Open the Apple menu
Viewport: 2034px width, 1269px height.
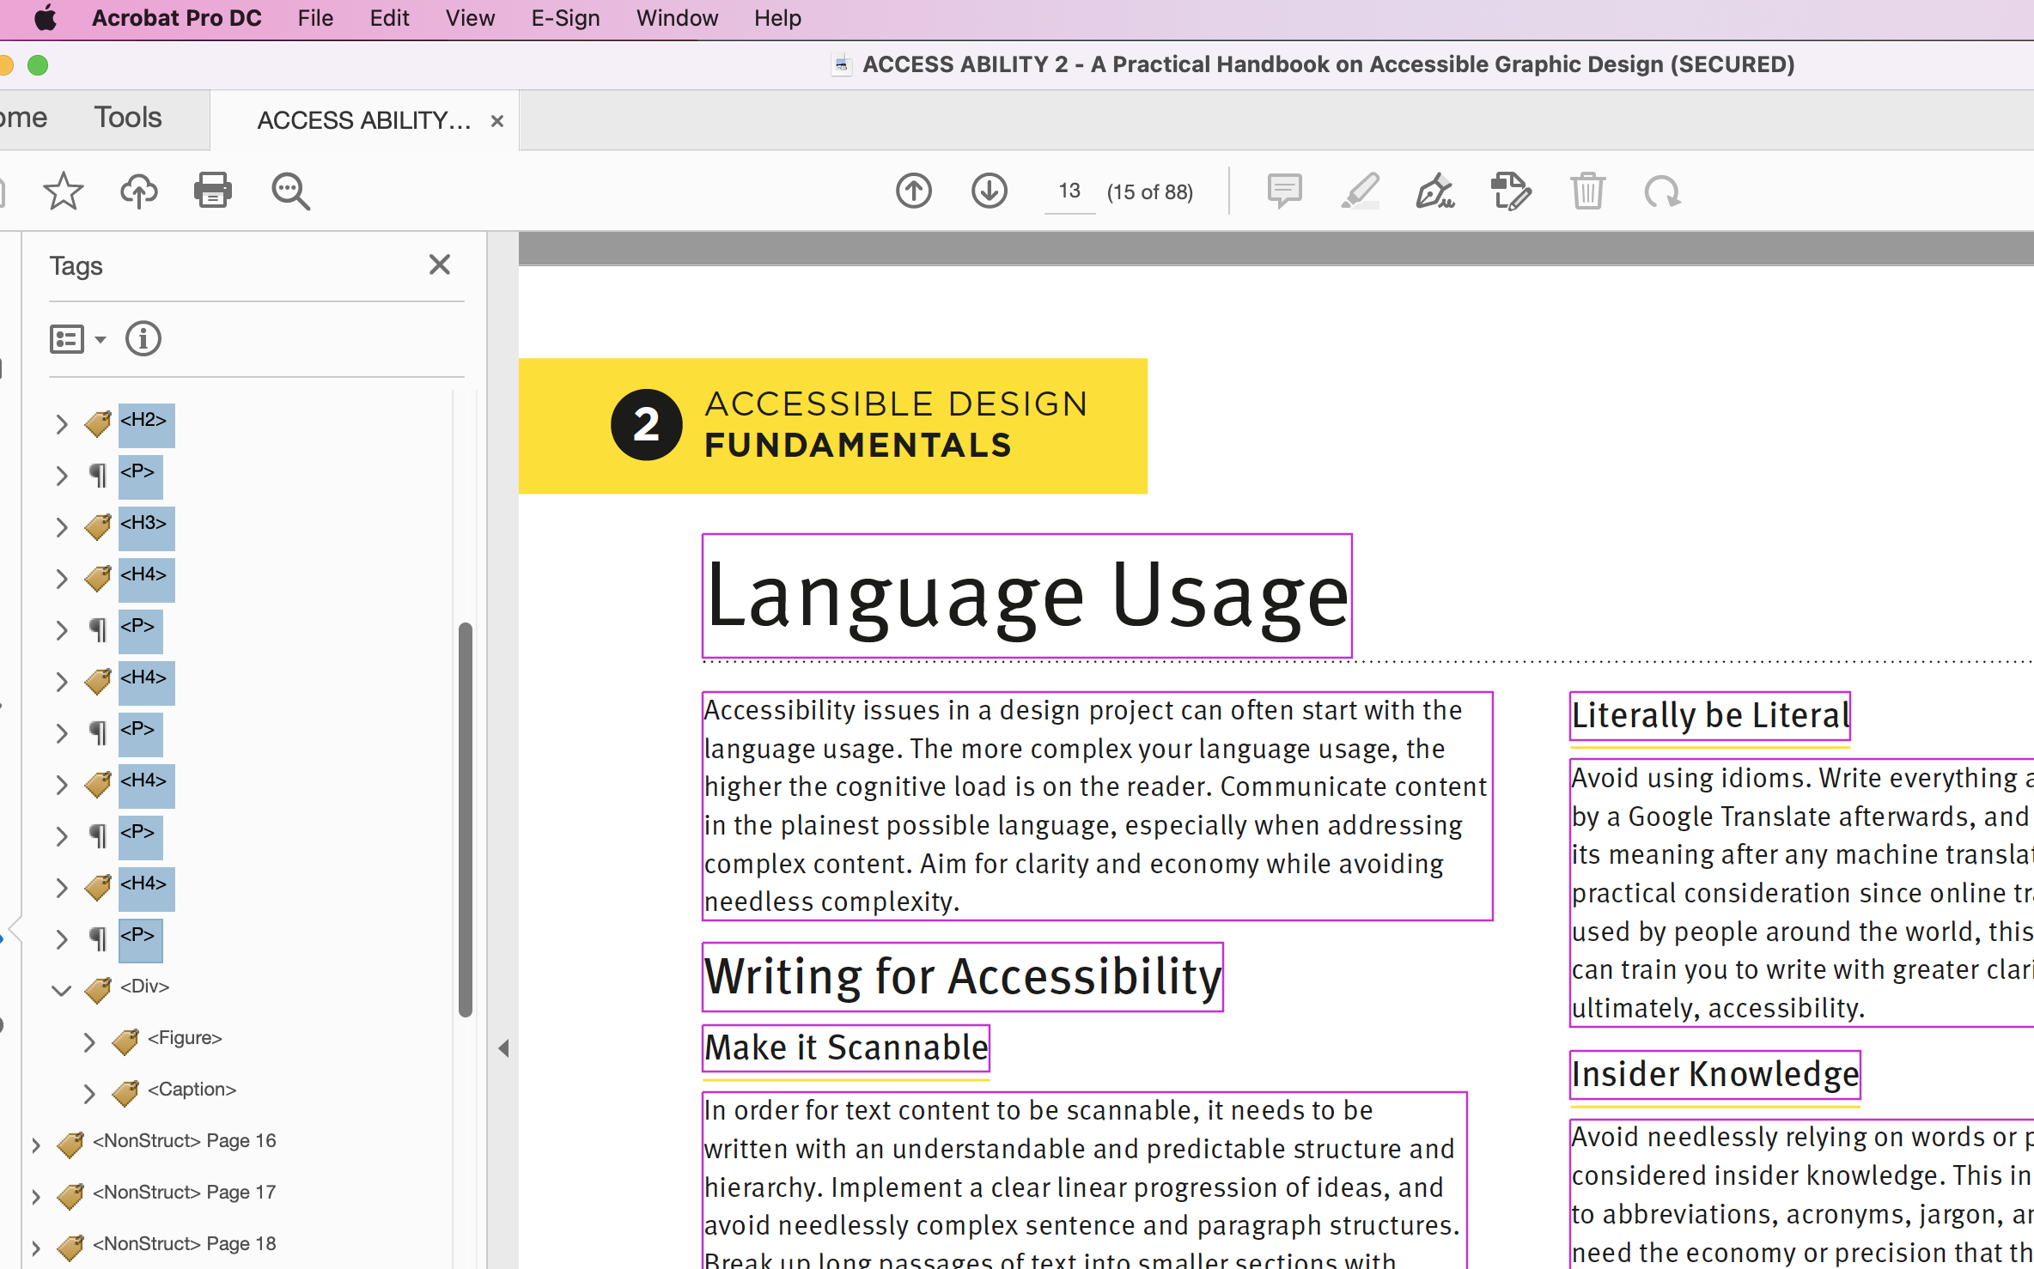(45, 18)
